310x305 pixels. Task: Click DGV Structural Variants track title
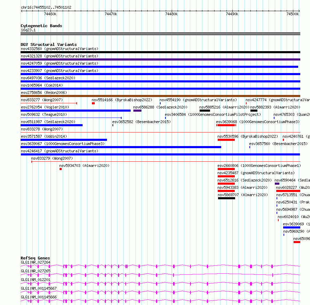[49, 45]
